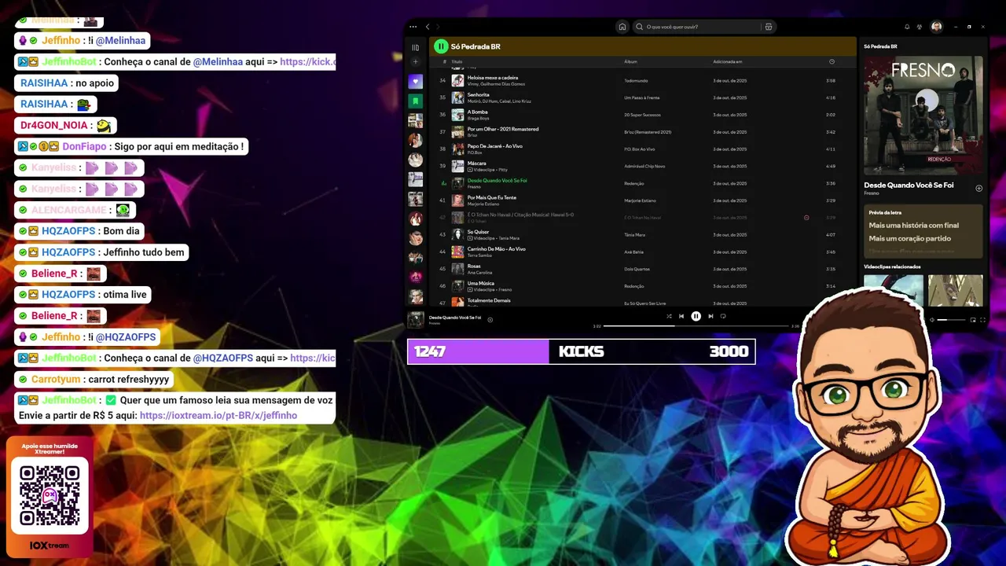Open Liked Songs heart tile in sidebar

tap(416, 82)
